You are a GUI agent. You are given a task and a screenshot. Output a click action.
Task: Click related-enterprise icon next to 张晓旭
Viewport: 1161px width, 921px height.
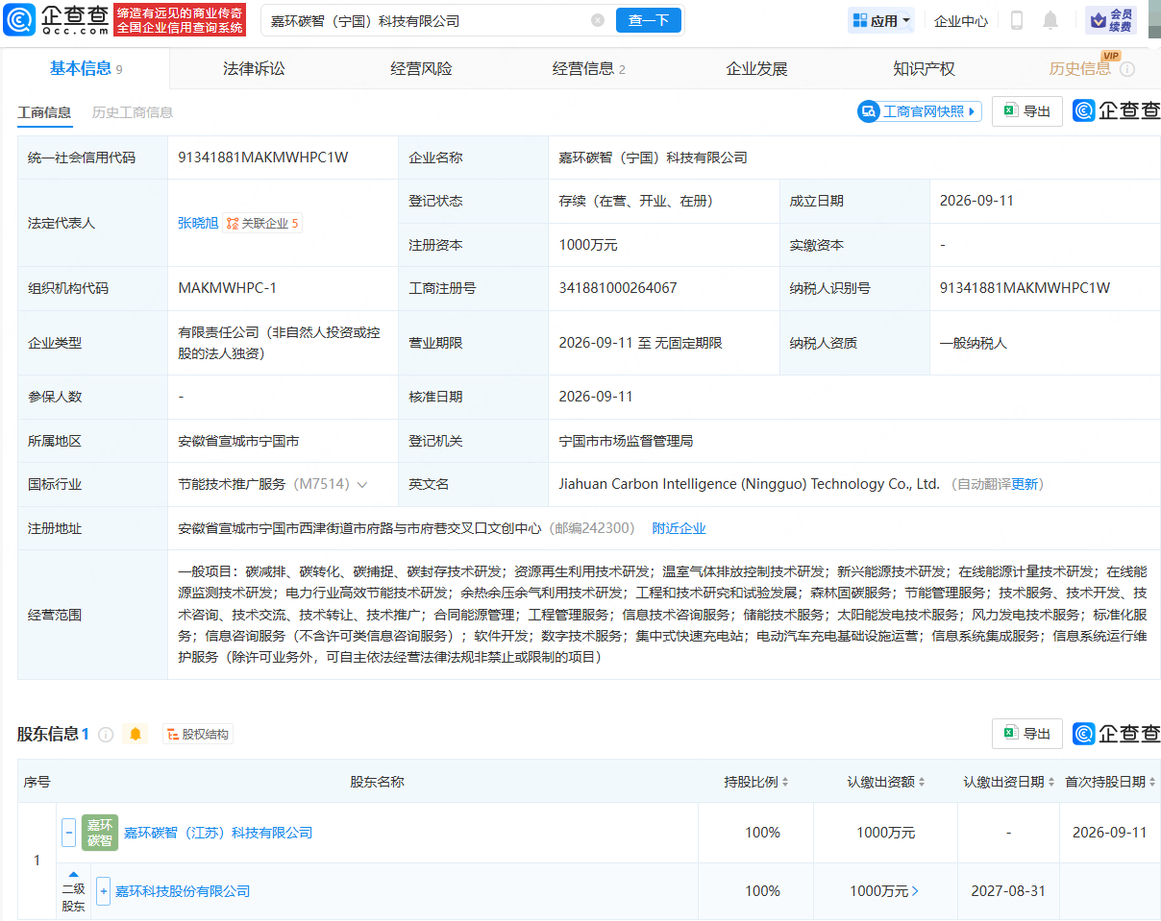(232, 224)
